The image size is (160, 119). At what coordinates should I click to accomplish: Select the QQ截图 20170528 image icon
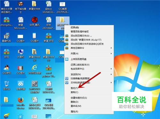coord(62,7)
